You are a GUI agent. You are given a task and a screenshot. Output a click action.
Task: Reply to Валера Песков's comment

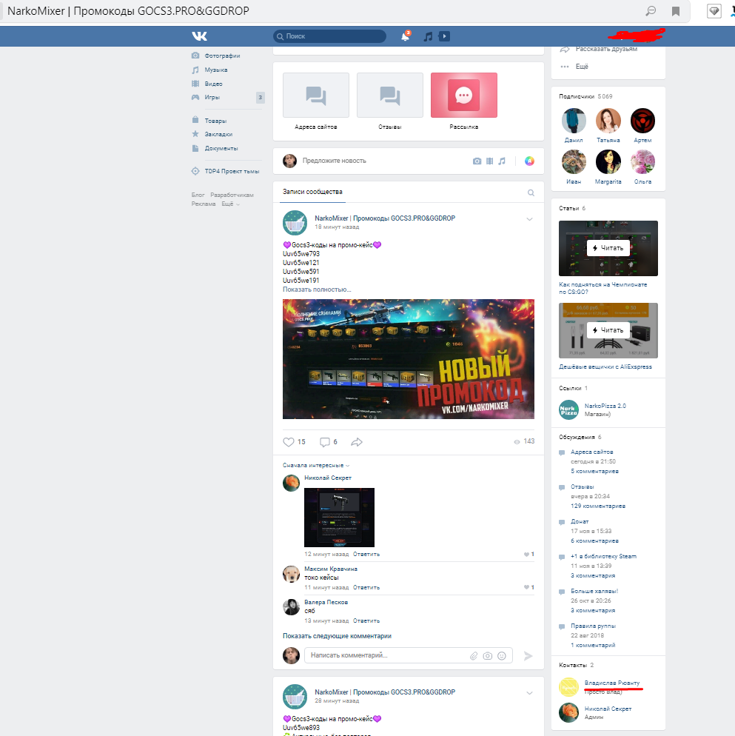point(366,621)
